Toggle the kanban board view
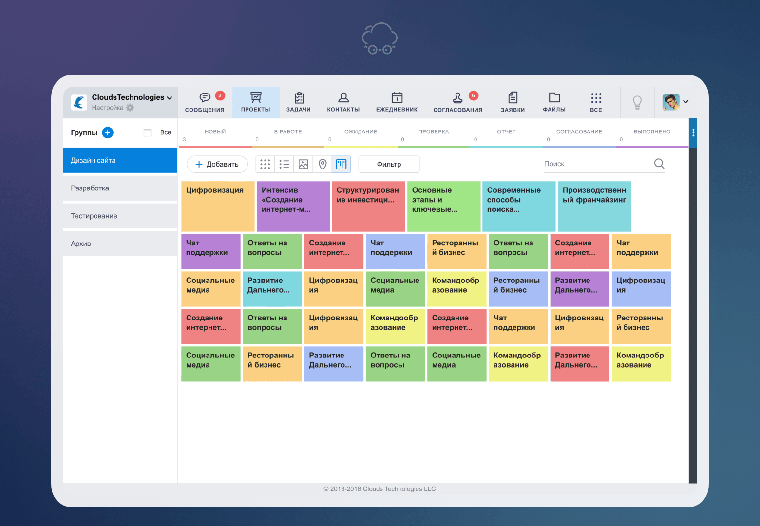 pos(342,164)
